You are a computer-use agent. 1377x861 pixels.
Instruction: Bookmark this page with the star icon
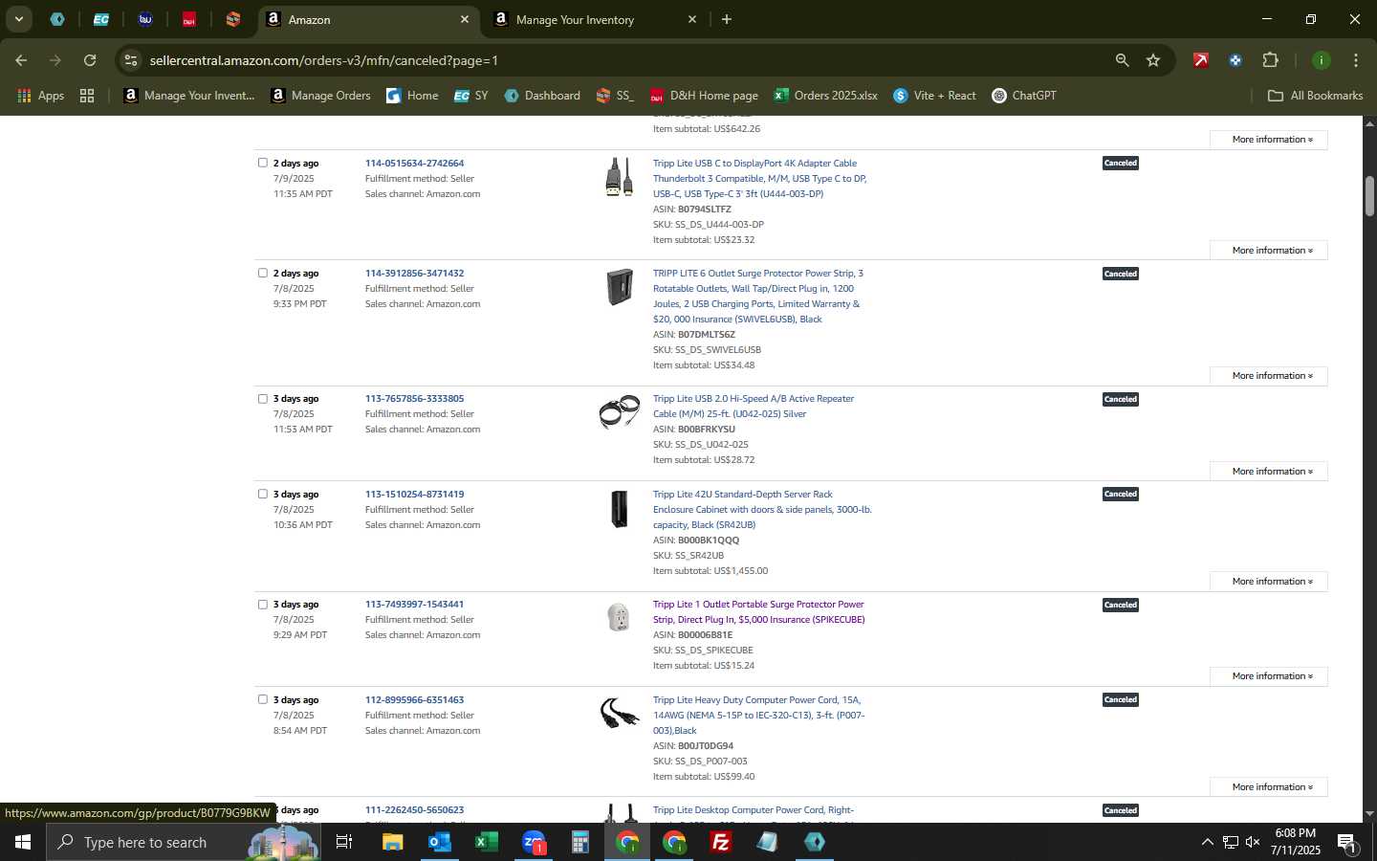pyautogui.click(x=1153, y=60)
